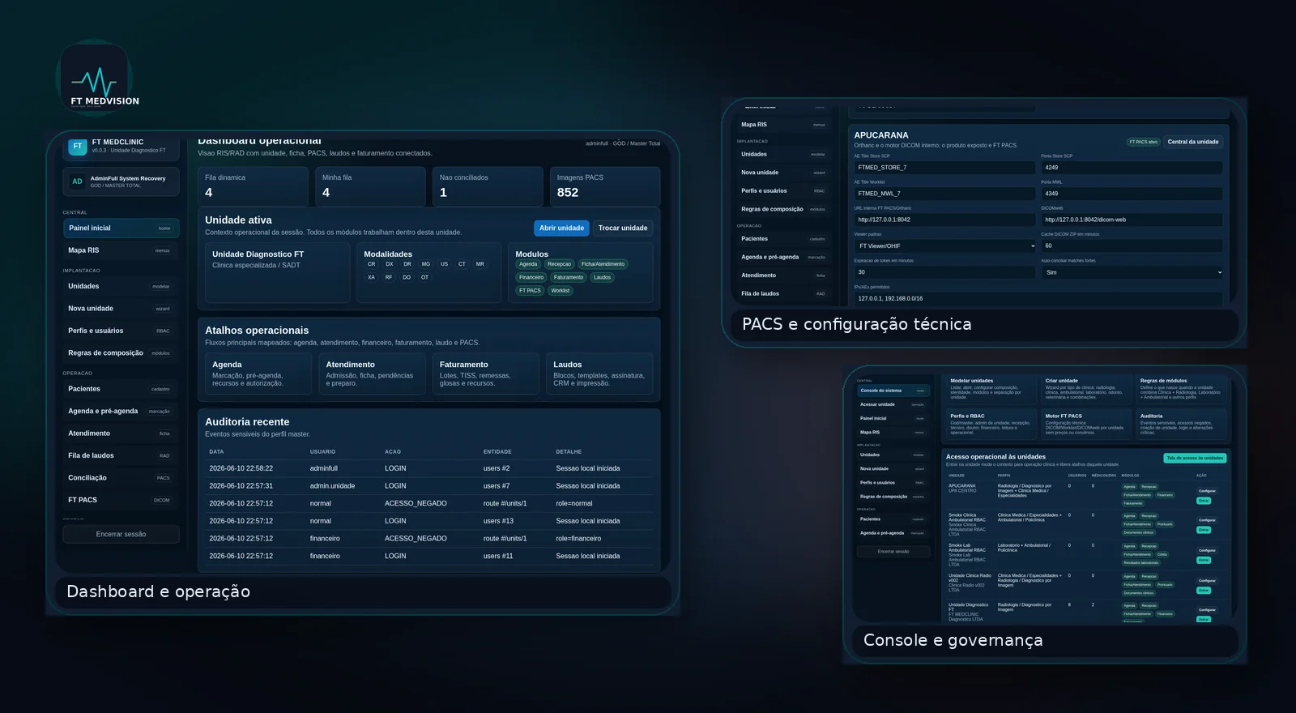Image resolution: width=1296 pixels, height=713 pixels.
Task: Open Regras de composição in the Dashboard sidebar
Action: pyautogui.click(x=121, y=353)
